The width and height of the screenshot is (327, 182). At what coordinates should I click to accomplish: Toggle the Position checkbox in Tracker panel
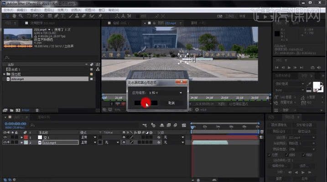(x=269, y=155)
